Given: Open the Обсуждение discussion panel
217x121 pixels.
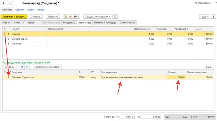Looking at the screenshot, I should pos(202,3).
